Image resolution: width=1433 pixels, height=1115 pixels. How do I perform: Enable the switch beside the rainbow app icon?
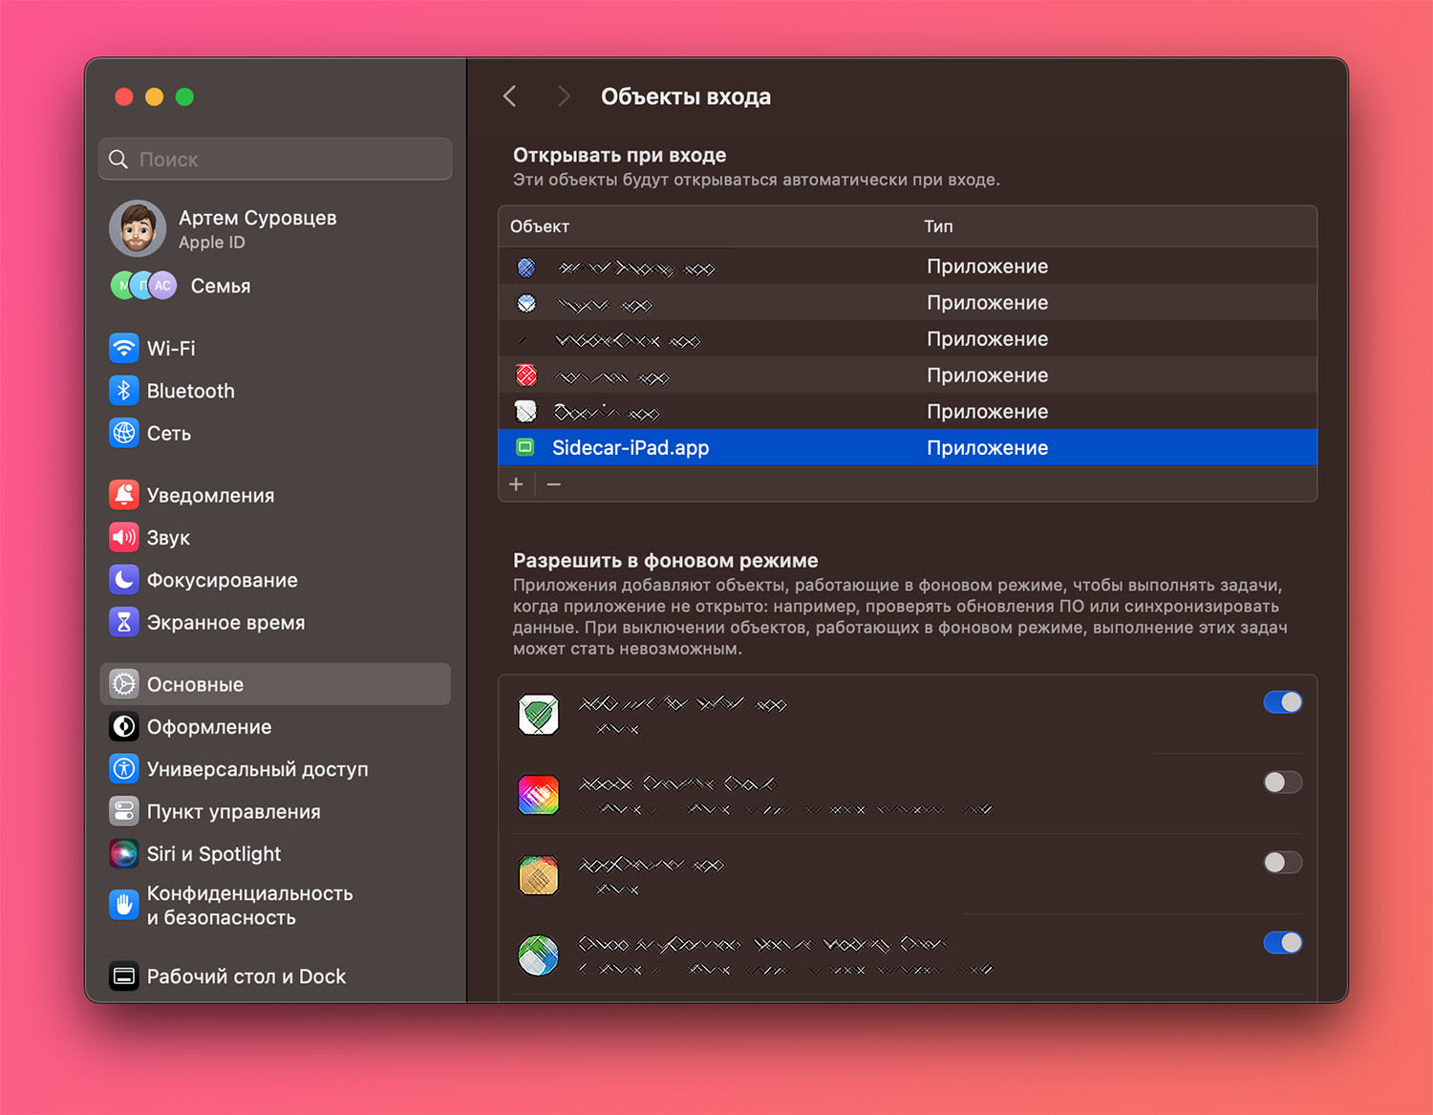(1283, 783)
